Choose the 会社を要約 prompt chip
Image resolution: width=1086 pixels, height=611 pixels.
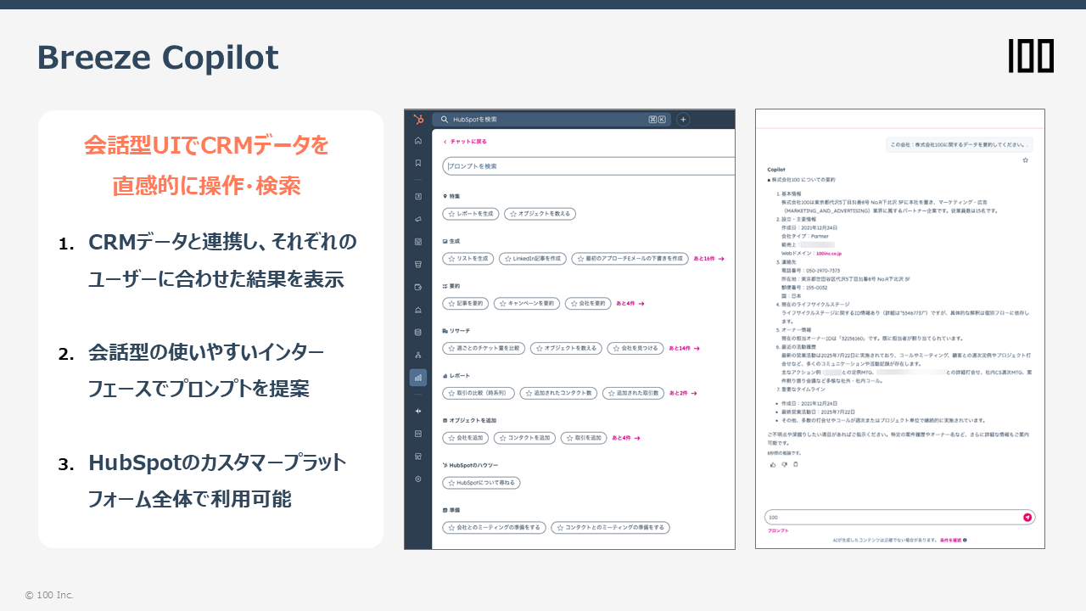coord(588,303)
